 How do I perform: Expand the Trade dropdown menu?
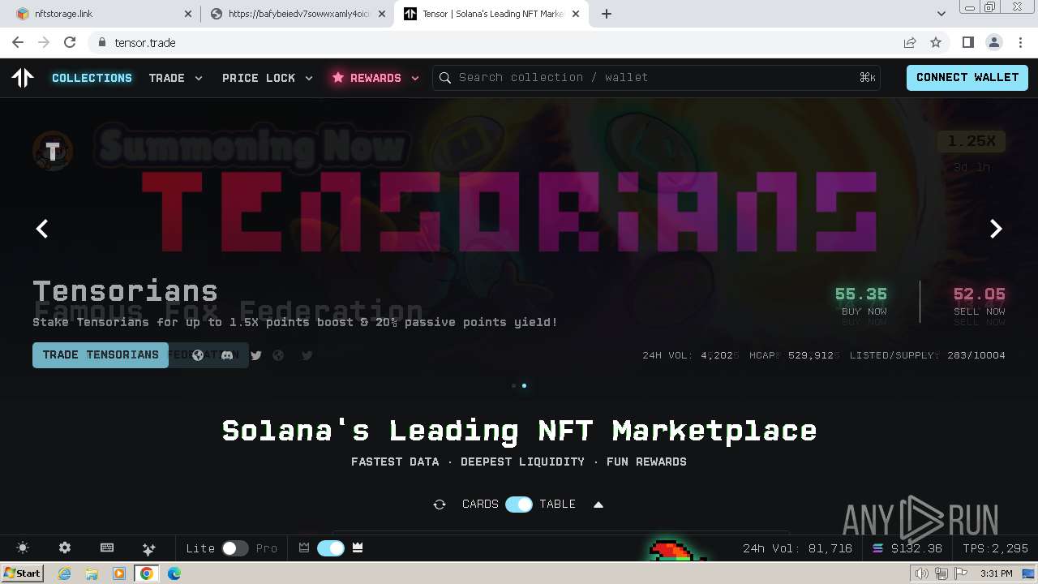click(175, 78)
